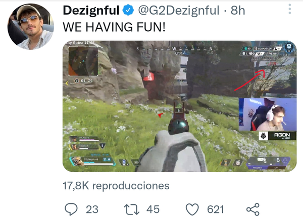Viewport: 303px width, 222px height.
Task: Click the WE HAVING FUN! tweet text
Action: tap(114, 27)
